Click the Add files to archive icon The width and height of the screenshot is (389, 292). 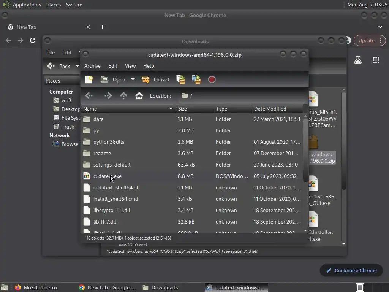[180, 79]
